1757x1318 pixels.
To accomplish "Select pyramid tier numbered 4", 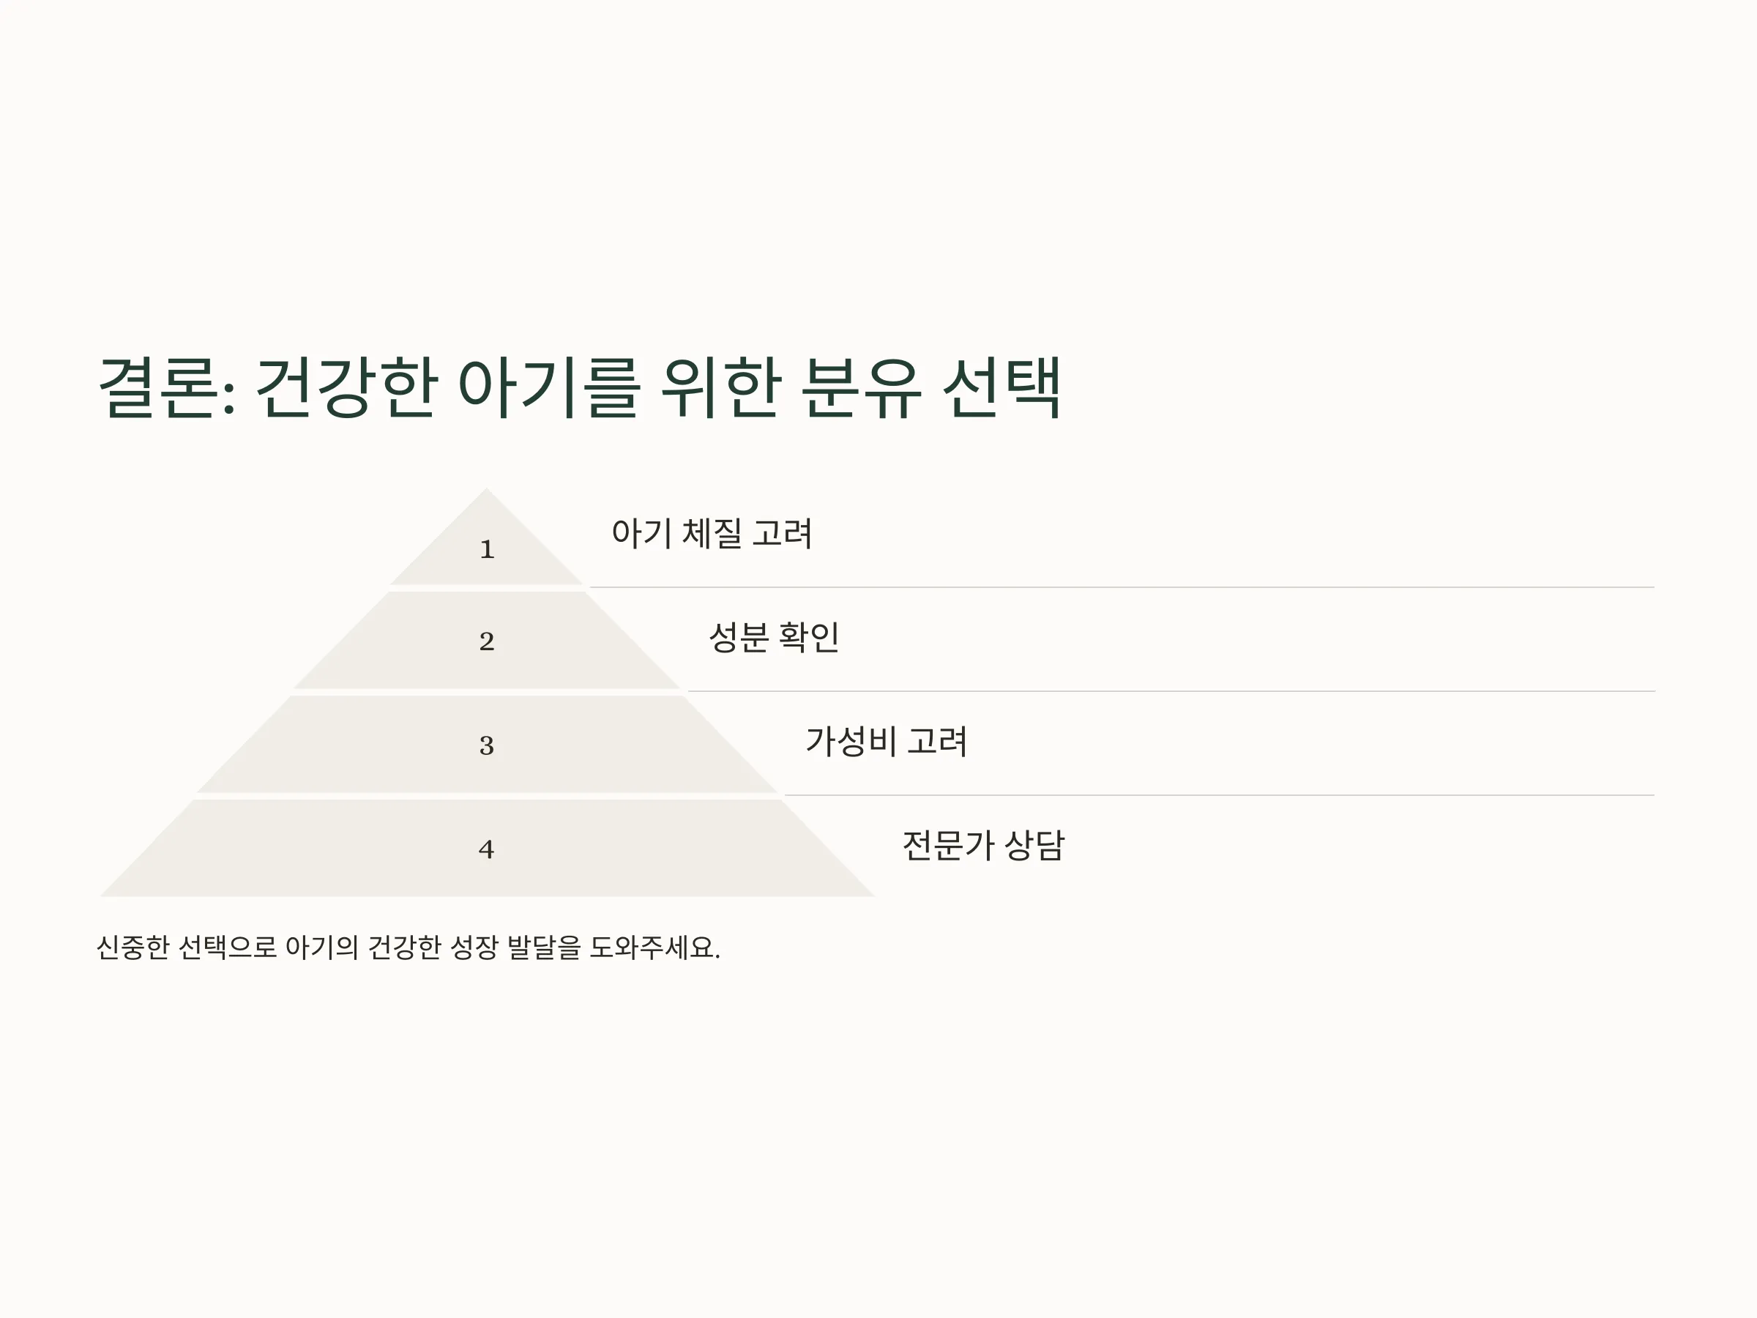I will [487, 849].
